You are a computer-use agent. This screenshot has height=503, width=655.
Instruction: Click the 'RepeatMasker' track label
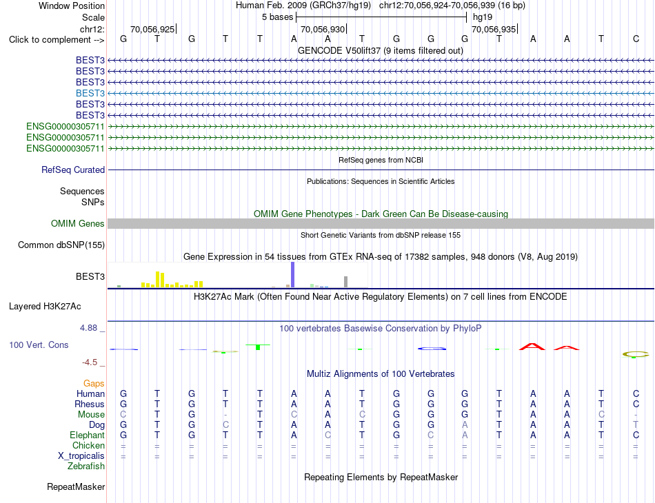76,486
